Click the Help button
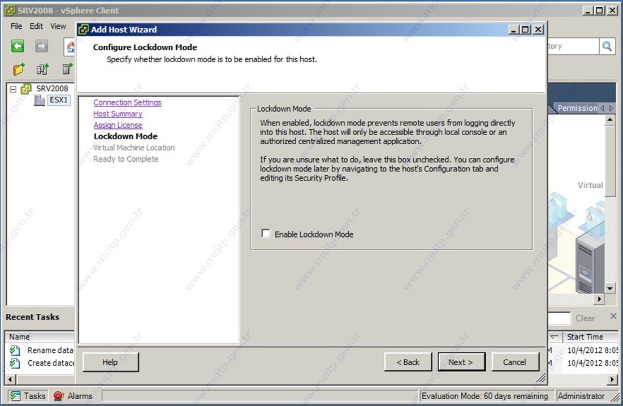Image resolution: width=623 pixels, height=406 pixels. 110,362
